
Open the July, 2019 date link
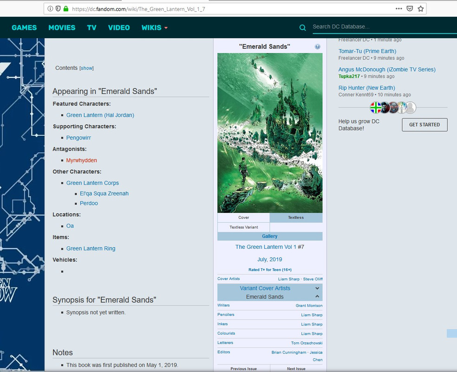point(269,259)
